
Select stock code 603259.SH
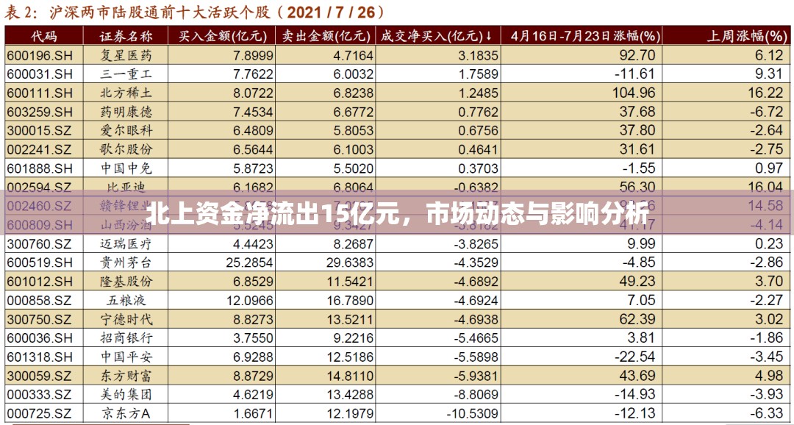40,112
